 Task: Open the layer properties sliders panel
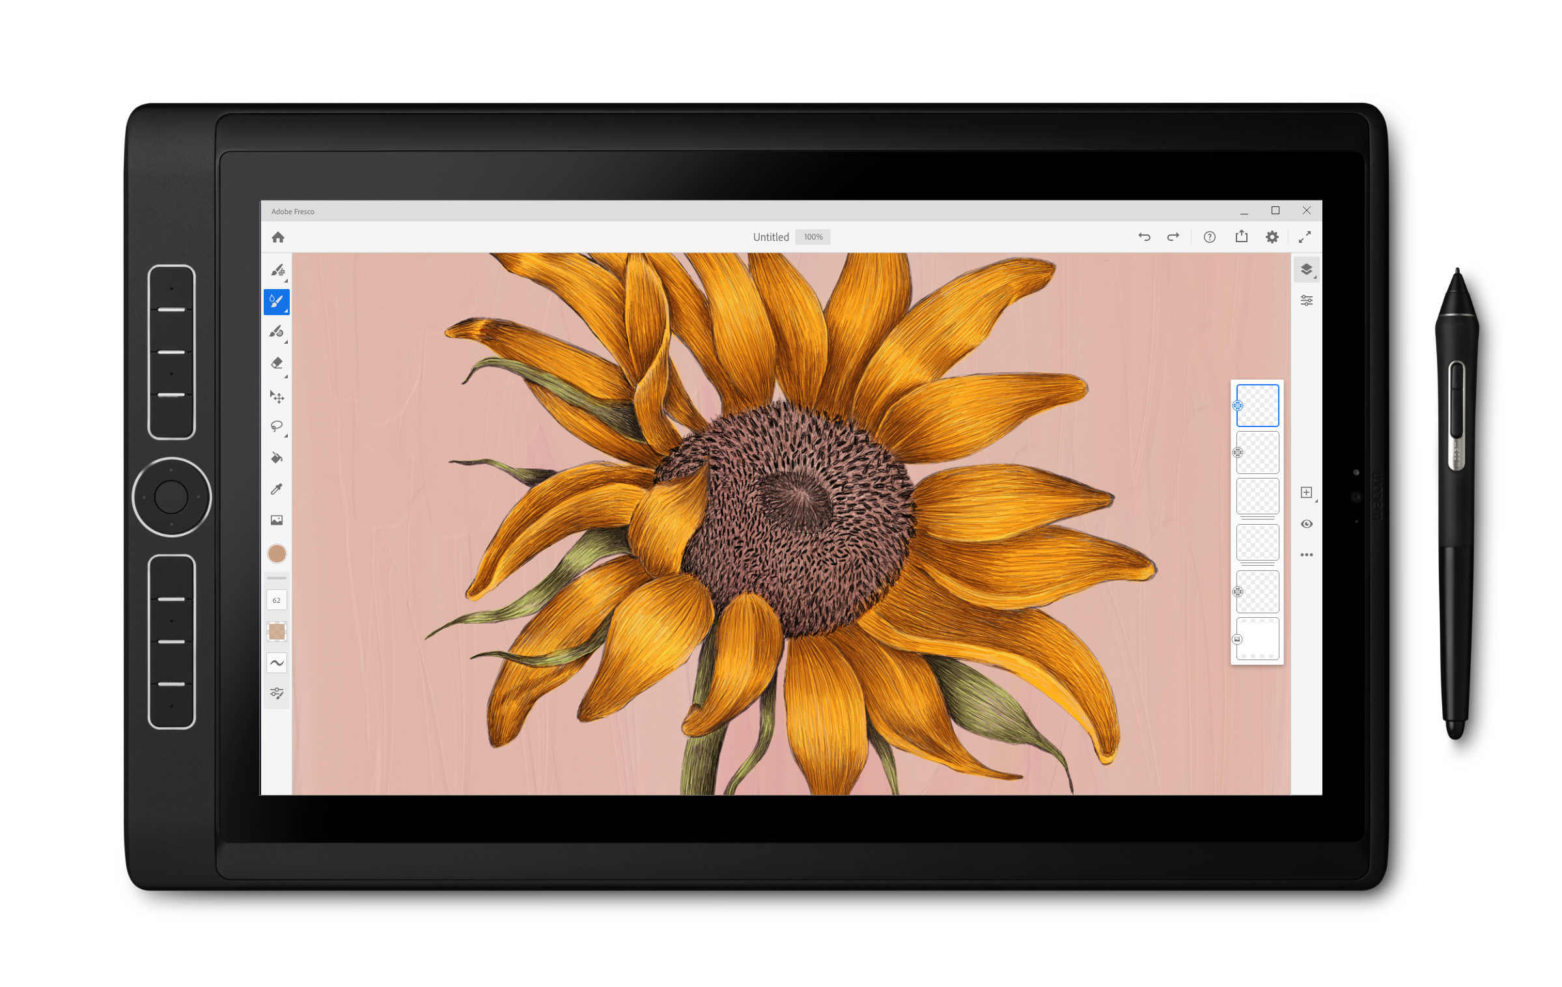[1306, 301]
